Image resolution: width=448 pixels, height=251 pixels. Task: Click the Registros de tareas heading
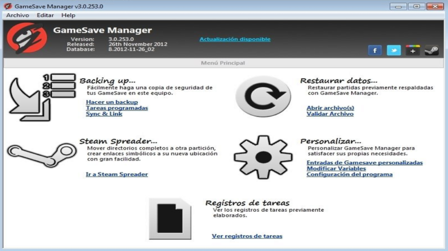pyautogui.click(x=248, y=203)
